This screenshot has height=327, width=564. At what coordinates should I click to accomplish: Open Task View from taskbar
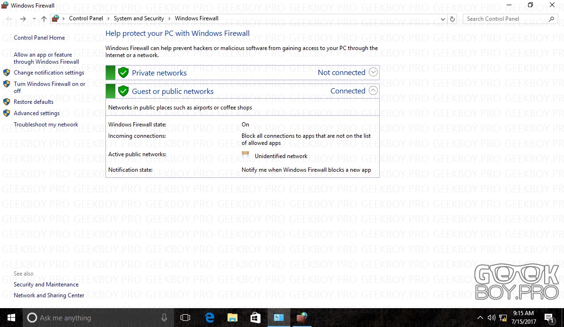pos(185,318)
